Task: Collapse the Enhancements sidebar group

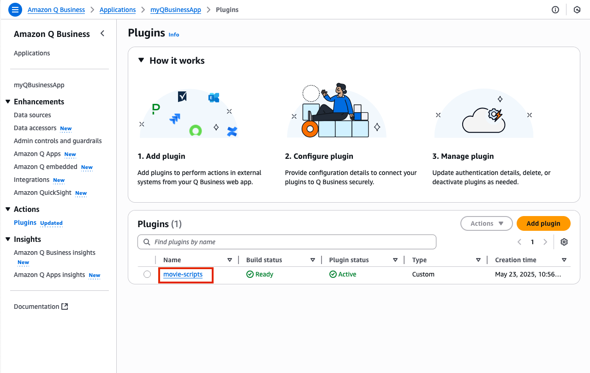Action: 8,102
